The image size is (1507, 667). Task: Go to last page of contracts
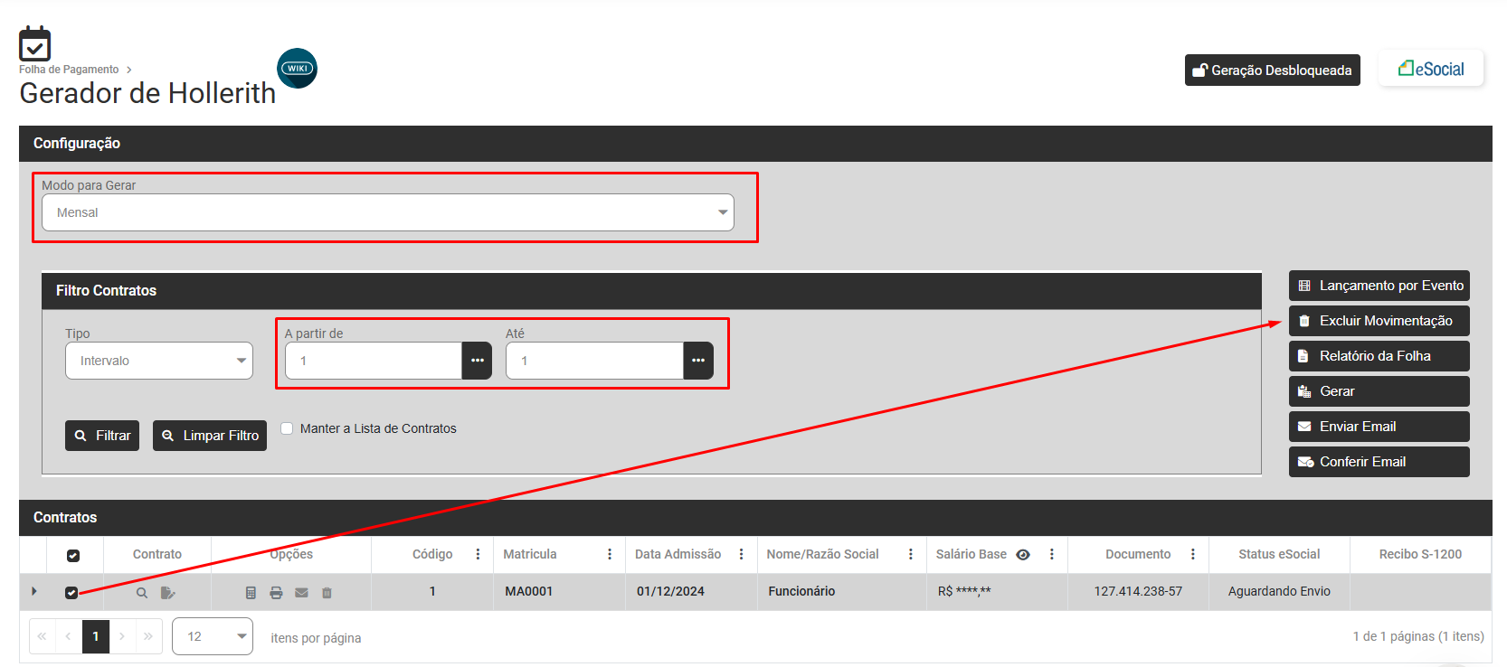[x=148, y=636]
